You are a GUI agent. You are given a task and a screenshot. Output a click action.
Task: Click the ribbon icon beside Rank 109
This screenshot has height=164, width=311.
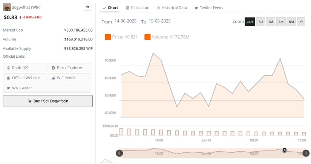8,68
